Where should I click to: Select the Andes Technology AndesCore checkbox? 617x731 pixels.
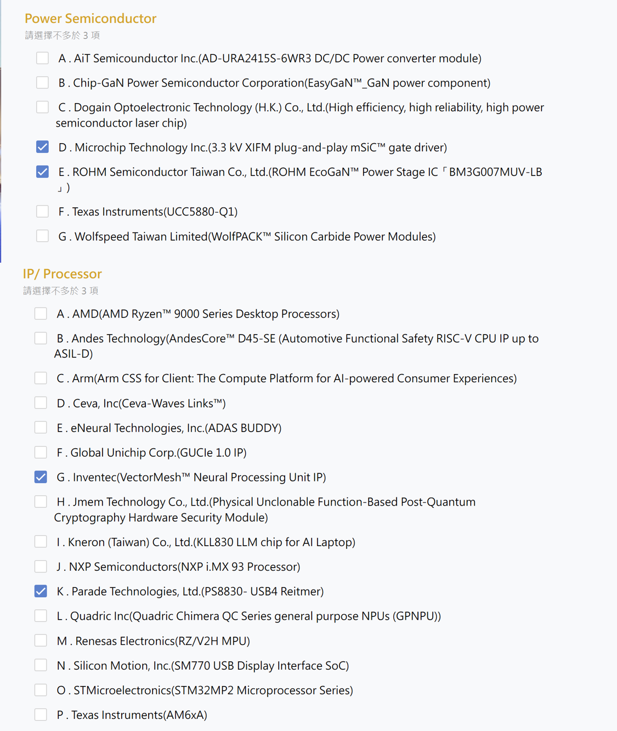[x=41, y=338]
